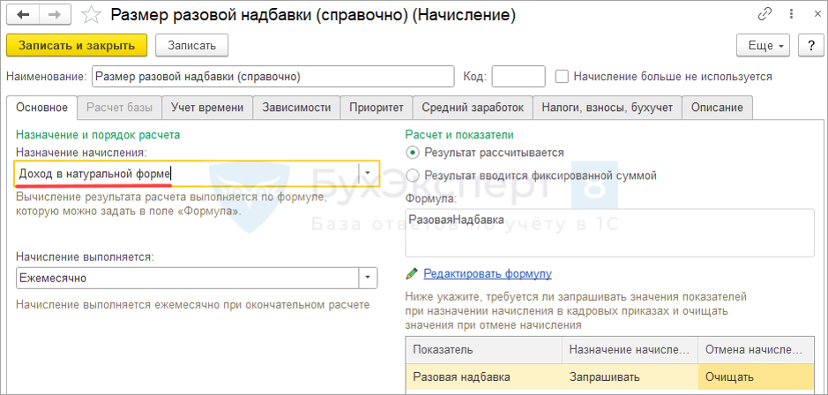
Task: Open 'Начисление выполняется' dropdown arrow
Action: pyautogui.click(x=369, y=278)
